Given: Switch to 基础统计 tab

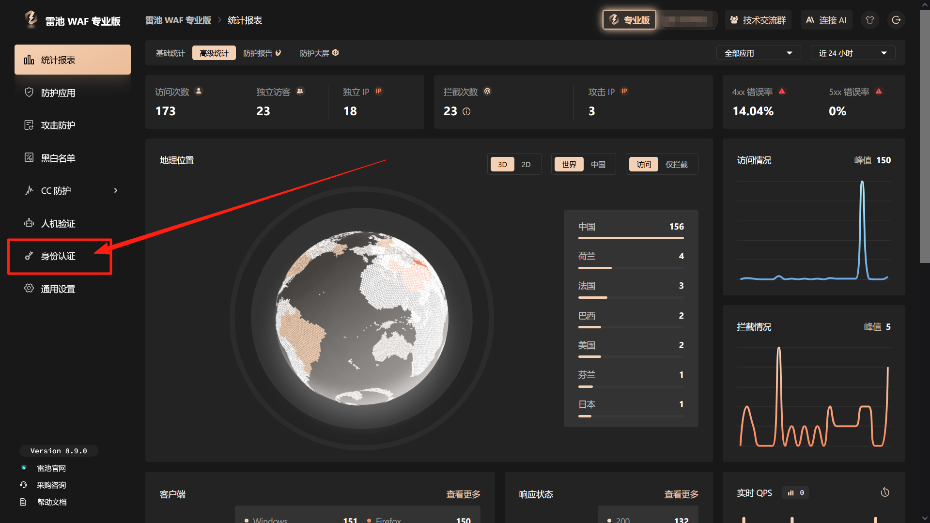Looking at the screenshot, I should [170, 53].
